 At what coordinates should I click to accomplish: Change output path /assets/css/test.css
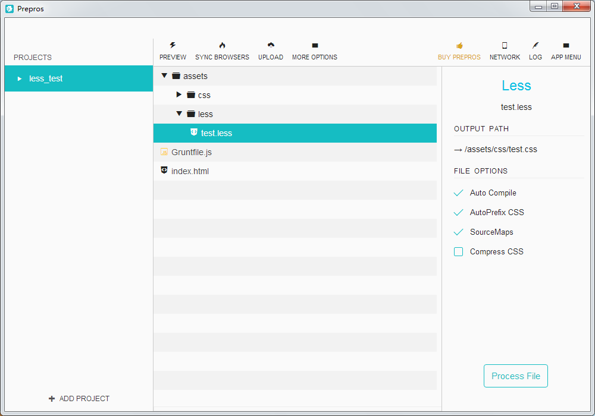[501, 149]
